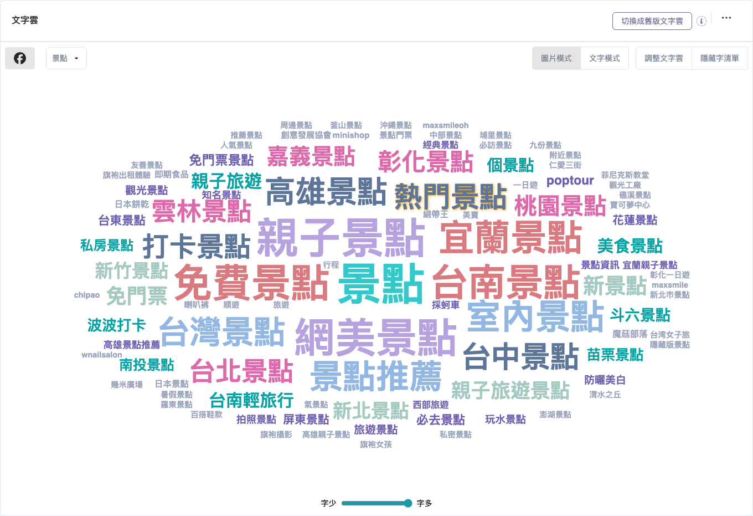Click the word 親子景點 in cloud
This screenshot has height=516, width=753.
(x=341, y=238)
